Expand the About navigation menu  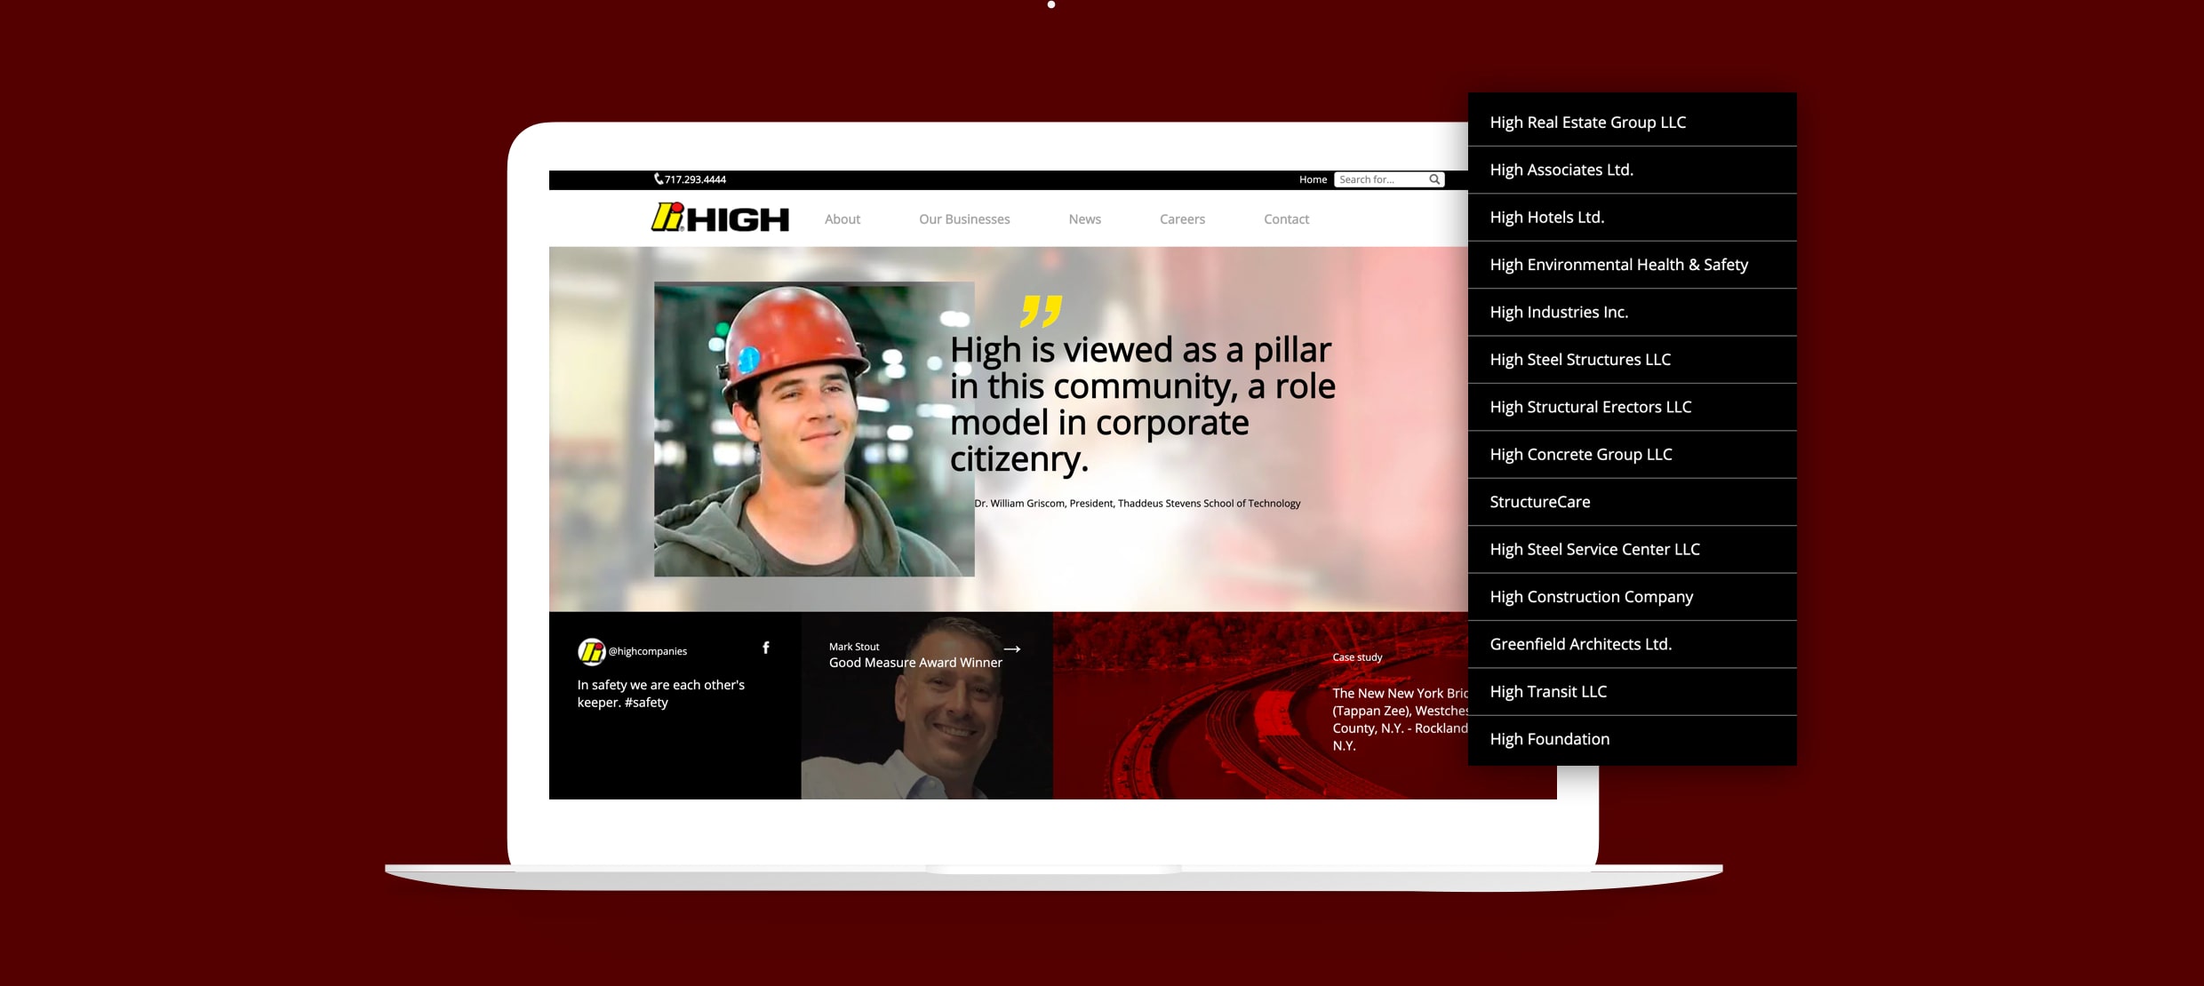842,219
